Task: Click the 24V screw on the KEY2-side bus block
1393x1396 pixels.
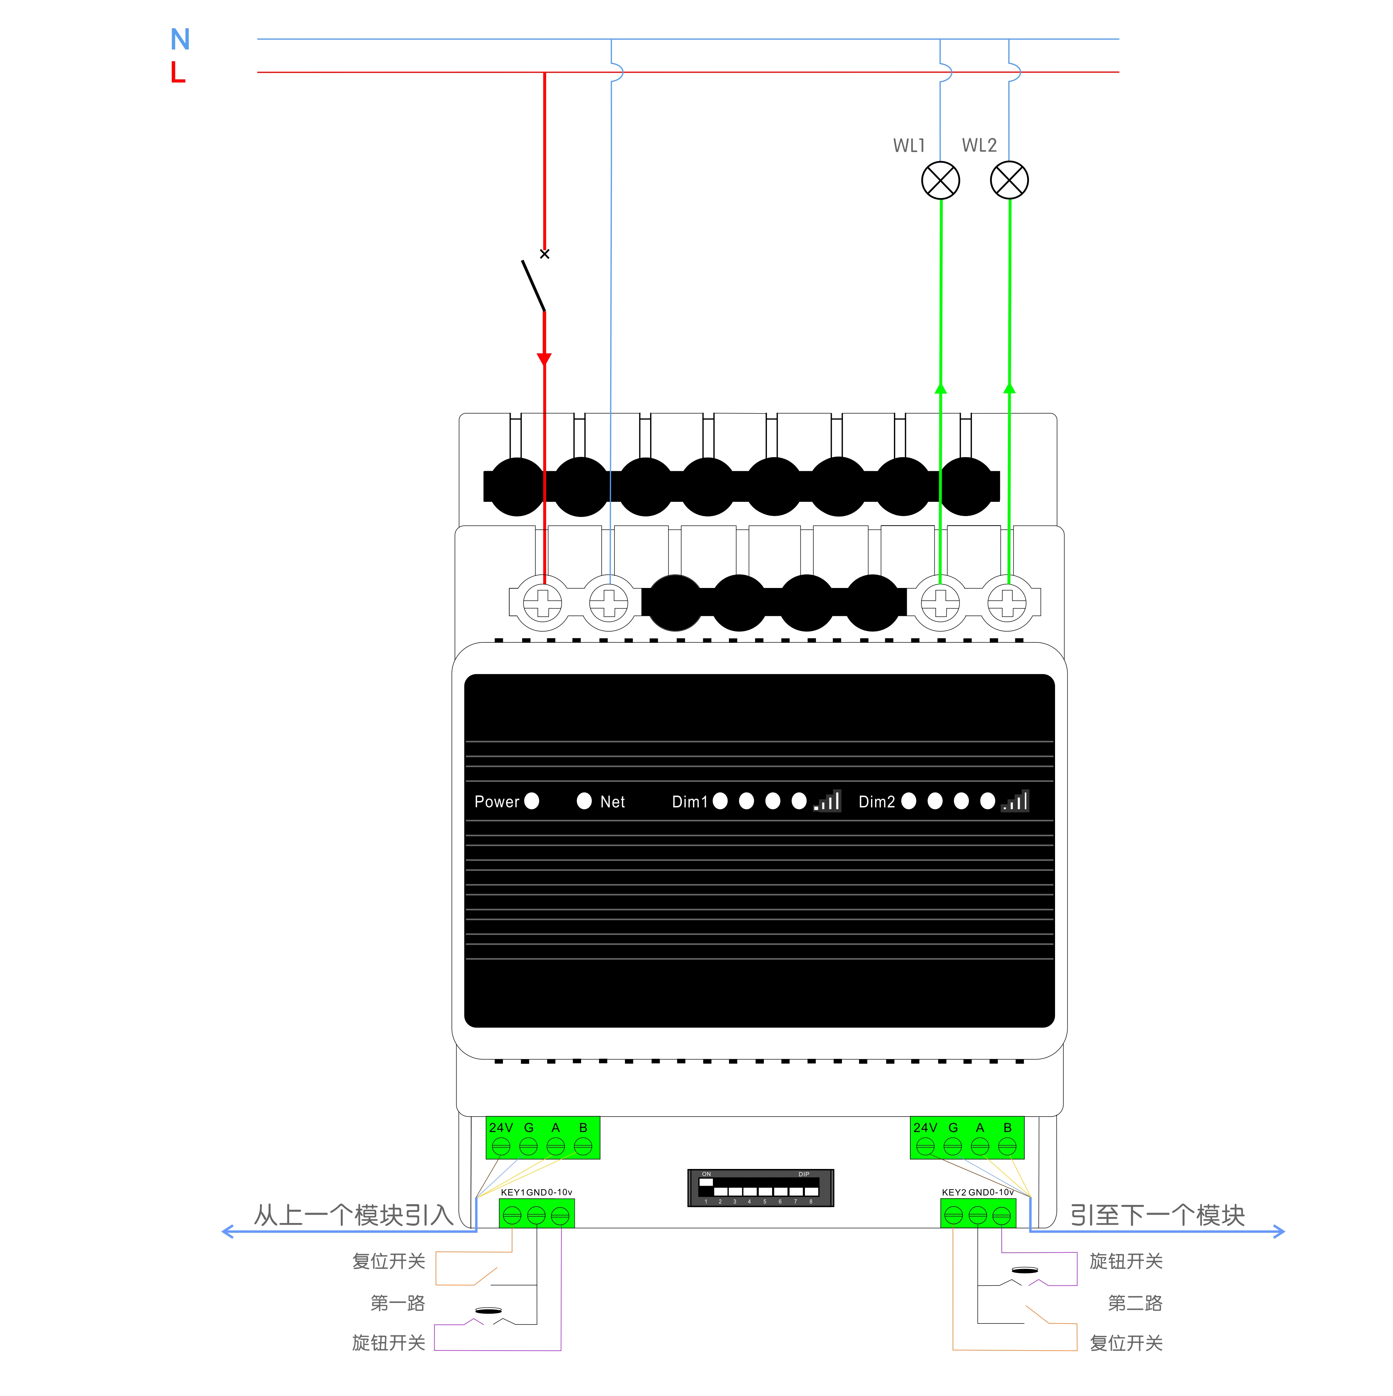Action: [x=925, y=1146]
